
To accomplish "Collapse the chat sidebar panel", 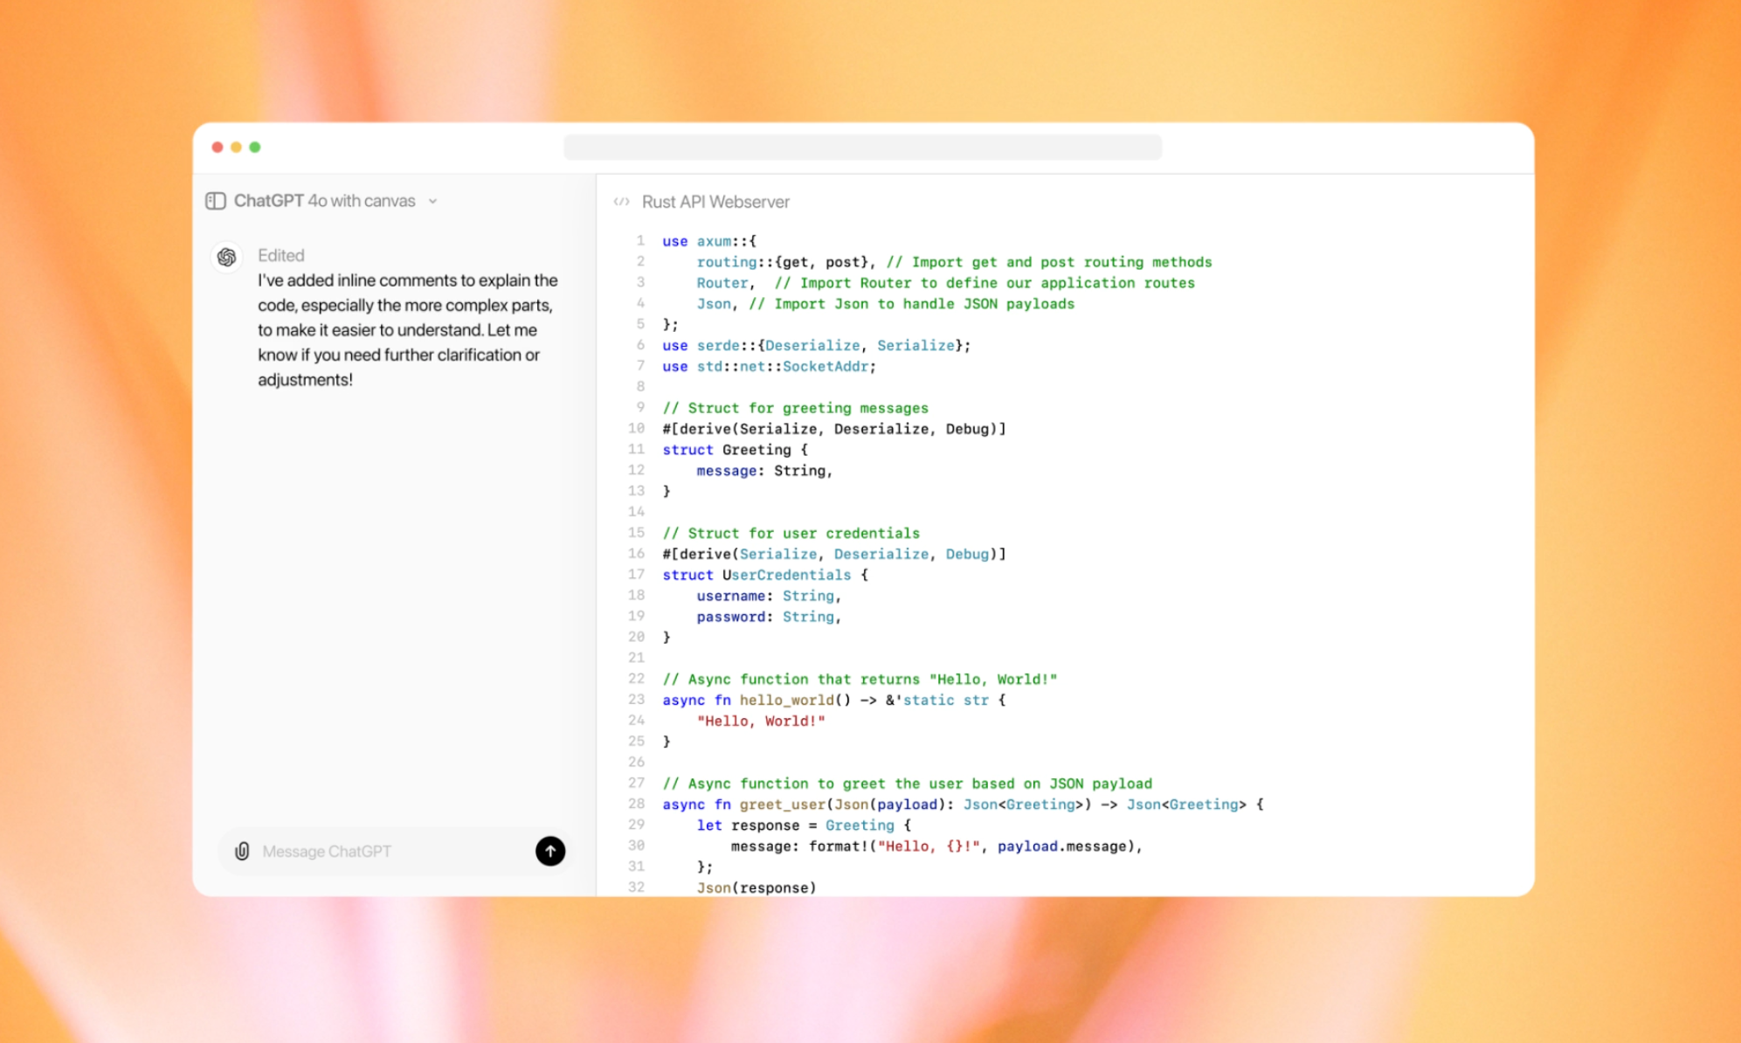I will tap(215, 201).
